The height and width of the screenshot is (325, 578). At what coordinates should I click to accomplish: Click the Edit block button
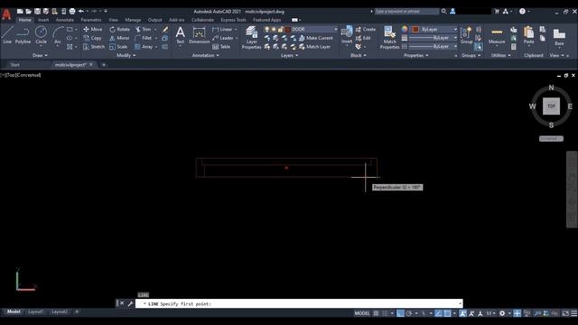[363, 38]
